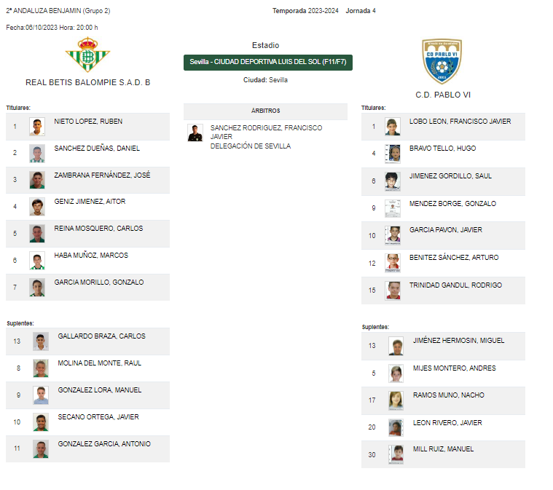Click the photo of Jimenez Gordillo, Saul
553x490 pixels.
point(393,181)
